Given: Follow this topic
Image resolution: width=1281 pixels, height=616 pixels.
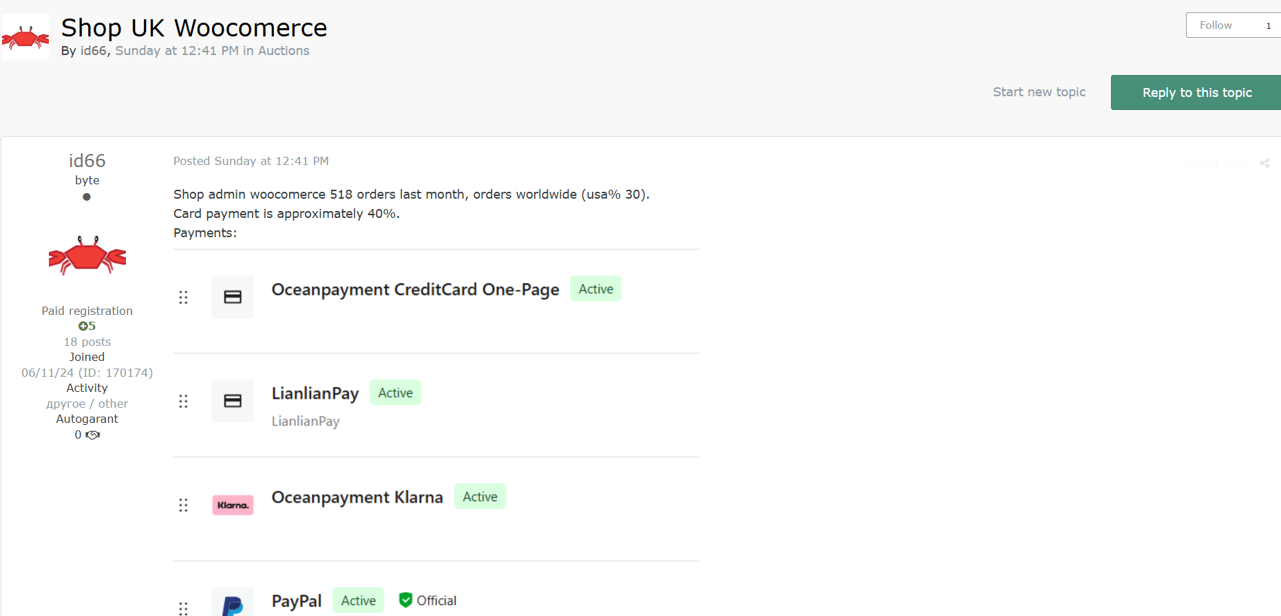Looking at the screenshot, I should [1216, 25].
